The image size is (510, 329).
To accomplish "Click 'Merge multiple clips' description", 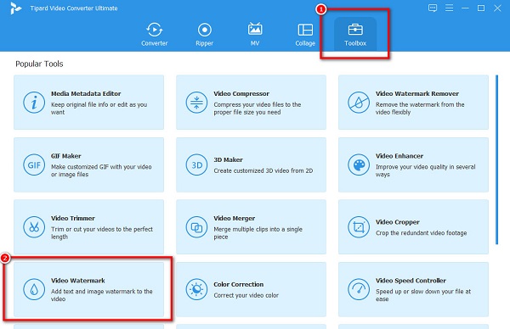I will (258, 233).
